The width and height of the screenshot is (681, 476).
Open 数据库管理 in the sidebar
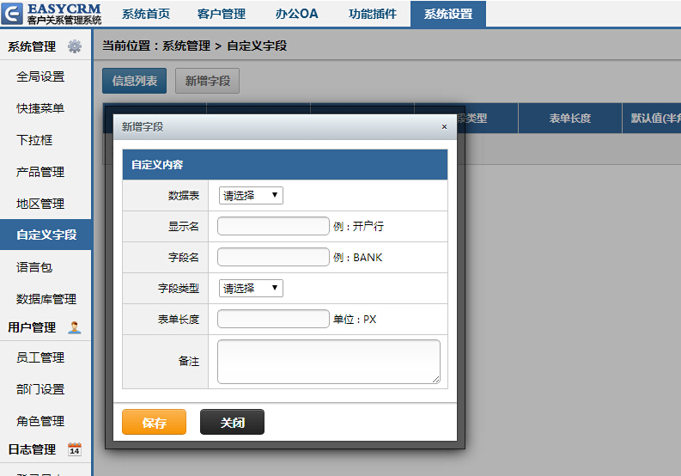tap(46, 299)
